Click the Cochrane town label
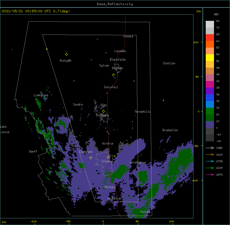The height and width of the screenshot is (225, 230). 86,152
